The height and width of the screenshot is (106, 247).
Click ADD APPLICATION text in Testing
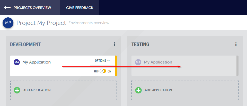(158, 90)
